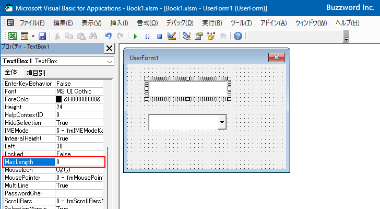
Task: Click the Redo arrow icon
Action: click(120, 36)
